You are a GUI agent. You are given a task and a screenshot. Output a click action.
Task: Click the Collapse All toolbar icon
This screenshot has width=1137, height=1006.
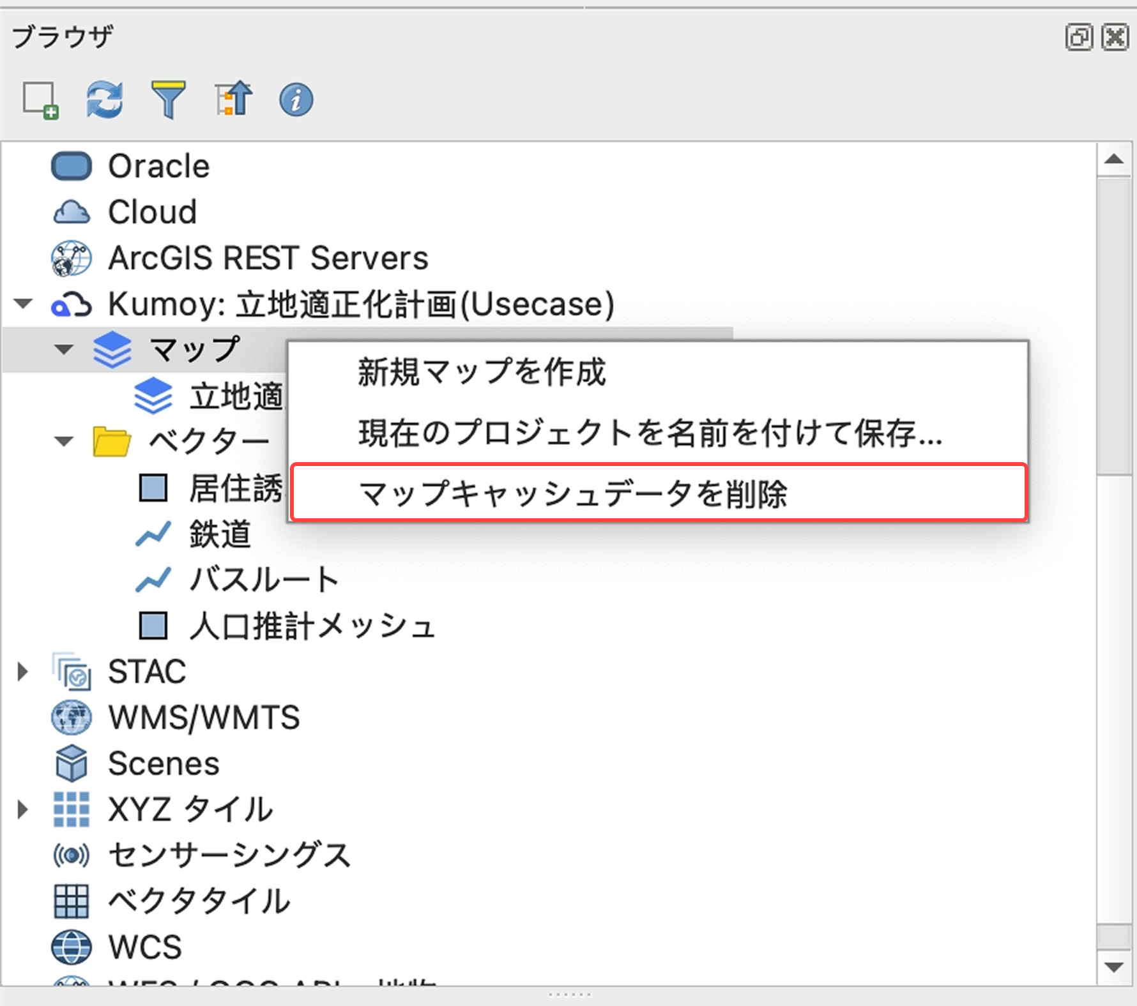tap(234, 99)
